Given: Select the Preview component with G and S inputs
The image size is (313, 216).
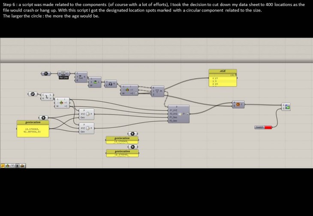Looking at the screenshot, I should pyautogui.click(x=286, y=107).
